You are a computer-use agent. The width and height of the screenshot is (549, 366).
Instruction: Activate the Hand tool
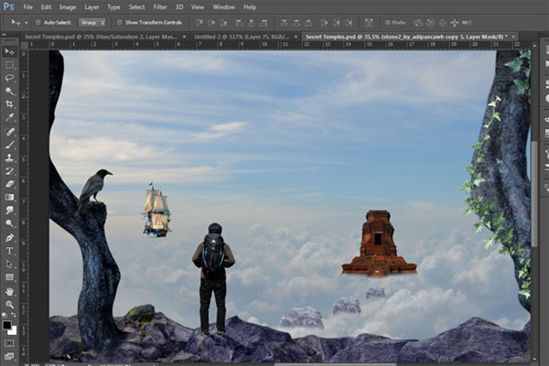click(9, 290)
